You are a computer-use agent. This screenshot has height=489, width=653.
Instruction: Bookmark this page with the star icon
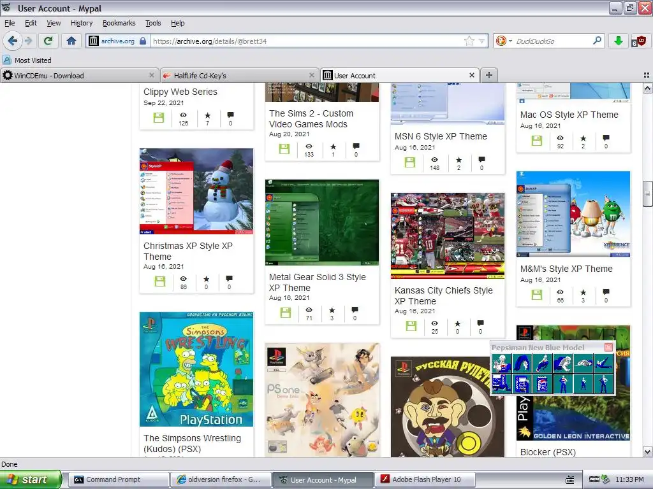pos(469,41)
